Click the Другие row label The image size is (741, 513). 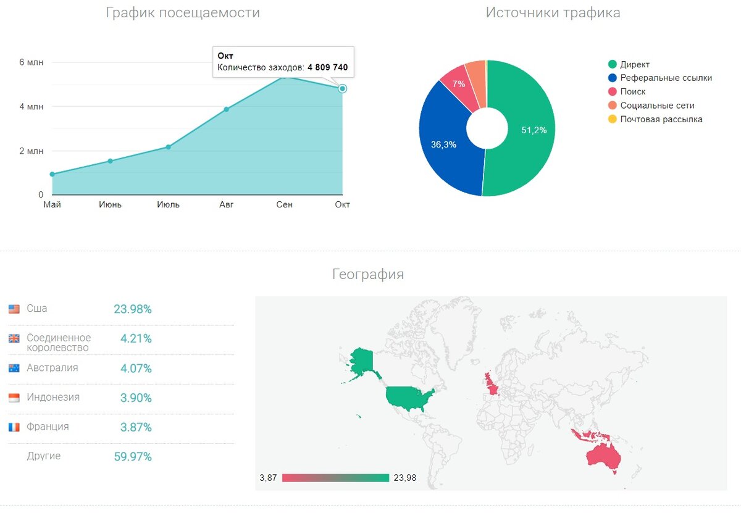44,456
